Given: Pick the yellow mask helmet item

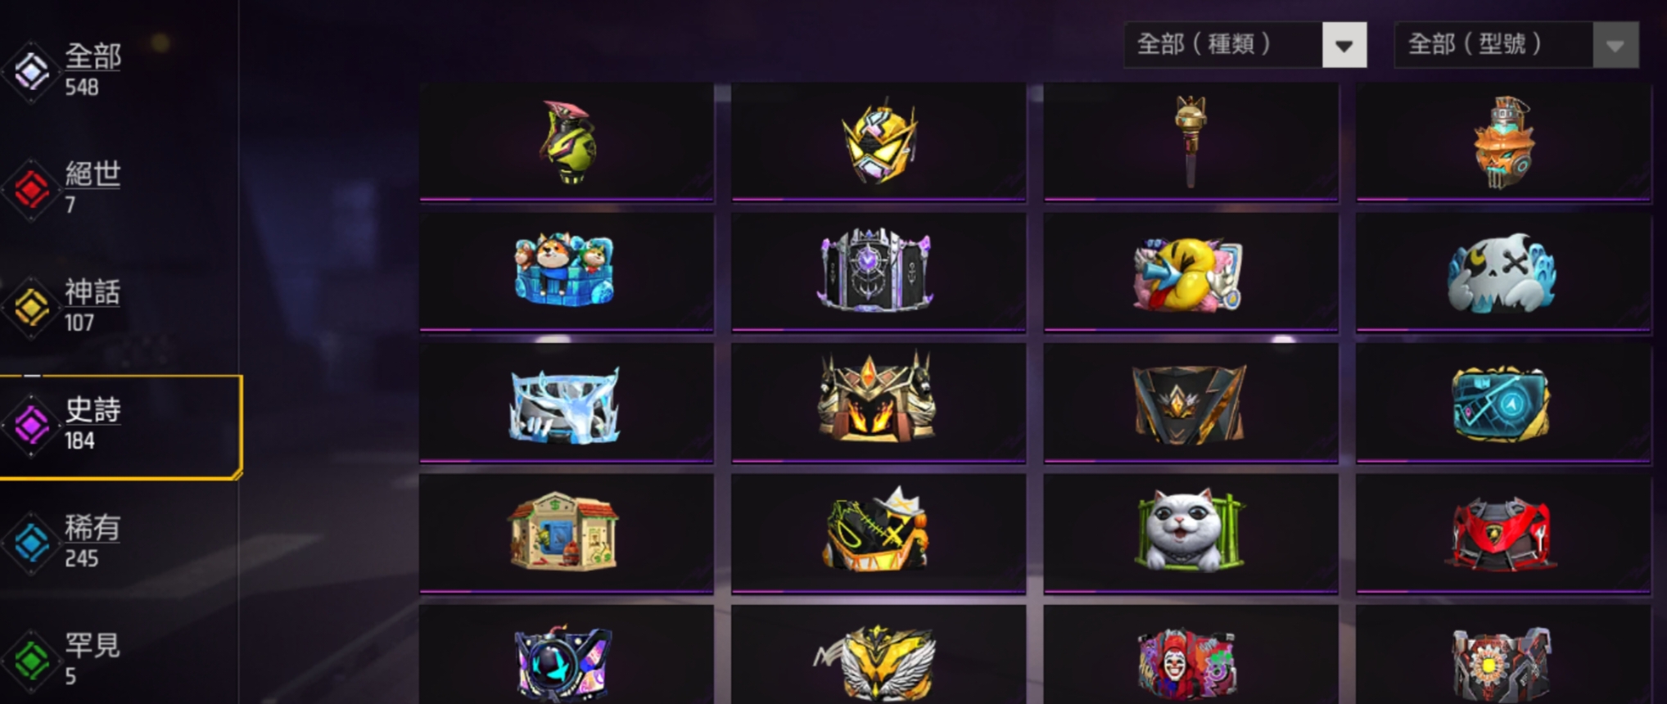Looking at the screenshot, I should pos(878,141).
